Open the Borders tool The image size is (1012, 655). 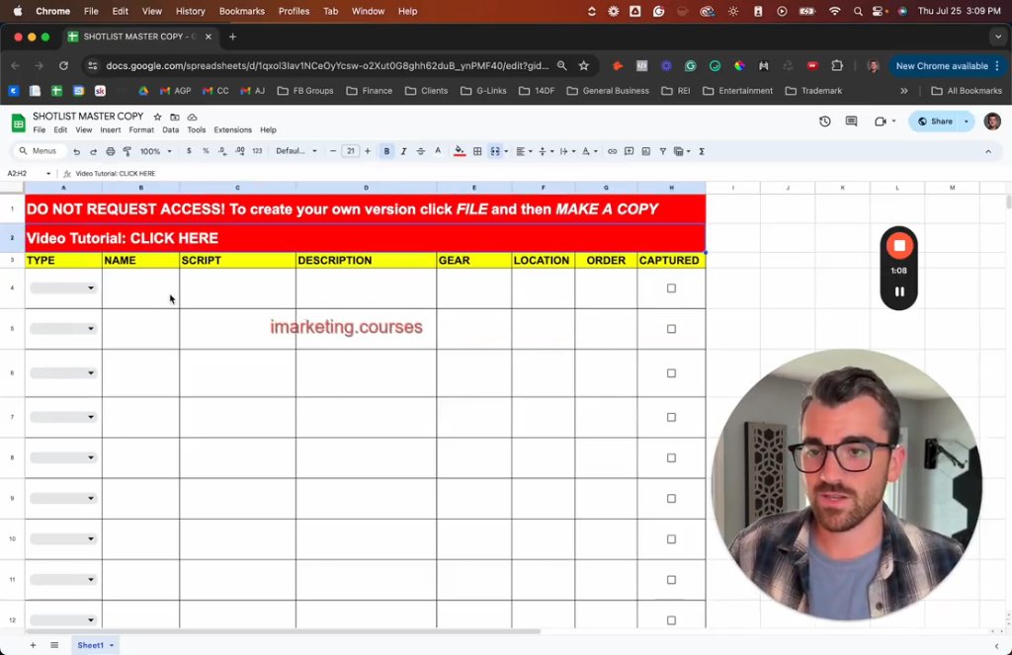477,151
